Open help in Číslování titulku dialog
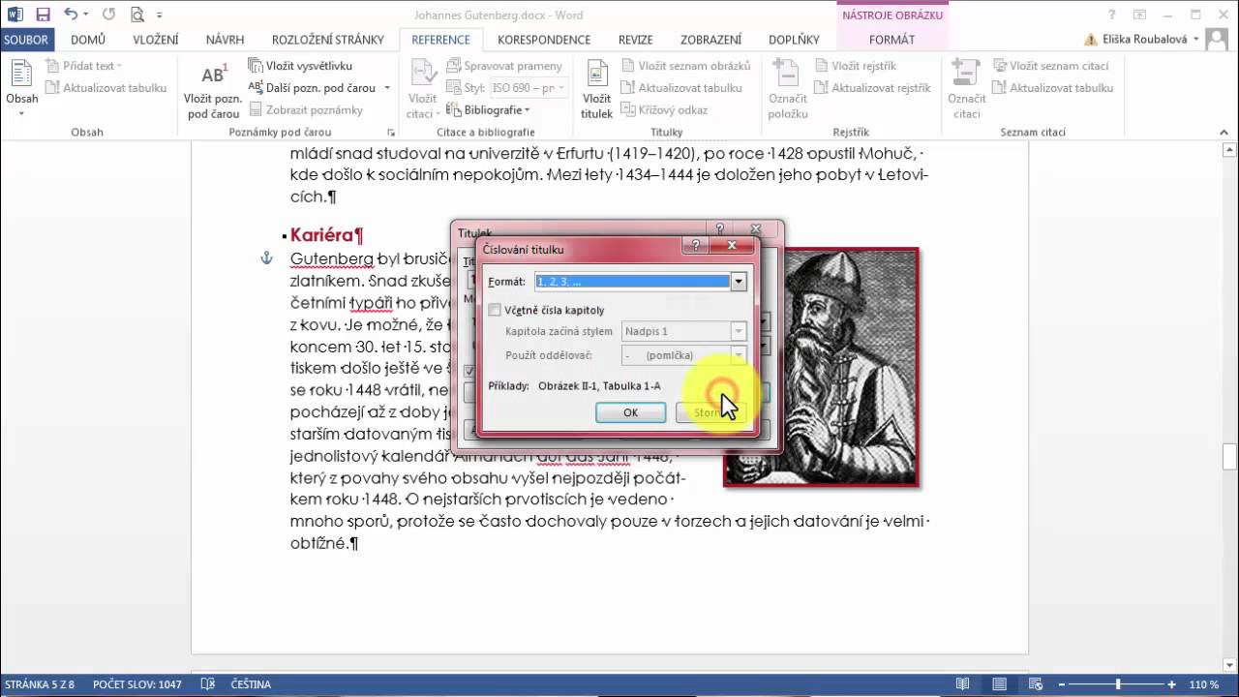The width and height of the screenshot is (1239, 697). [x=695, y=247]
